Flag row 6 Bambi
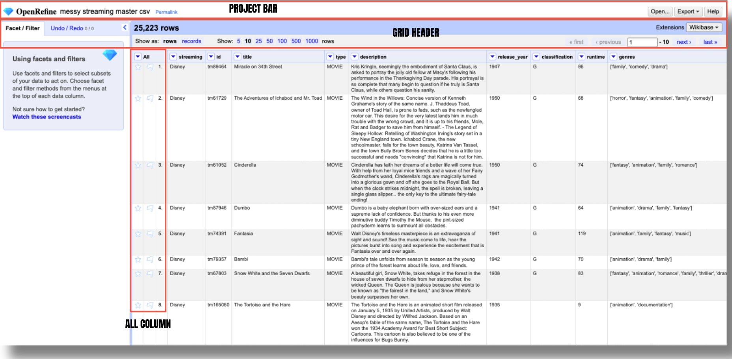This screenshot has width=732, height=359. pos(150,259)
